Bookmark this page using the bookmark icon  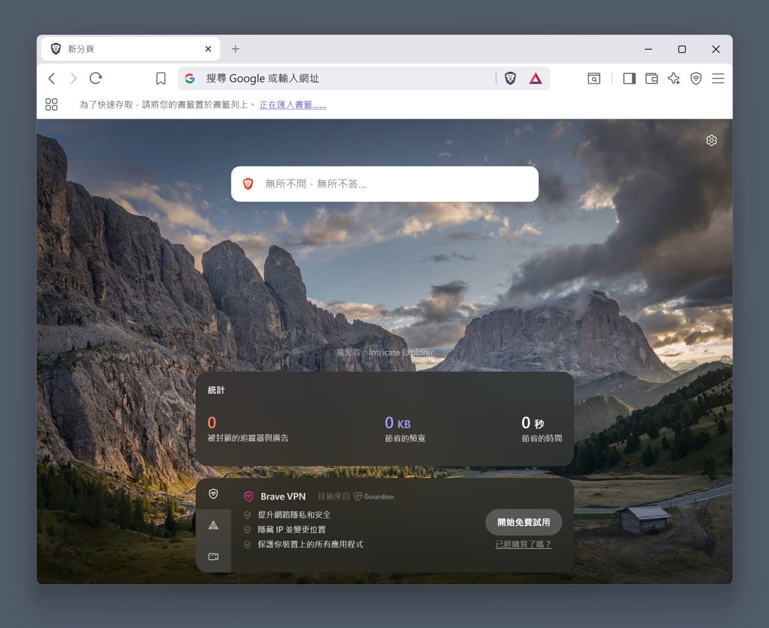(x=160, y=78)
